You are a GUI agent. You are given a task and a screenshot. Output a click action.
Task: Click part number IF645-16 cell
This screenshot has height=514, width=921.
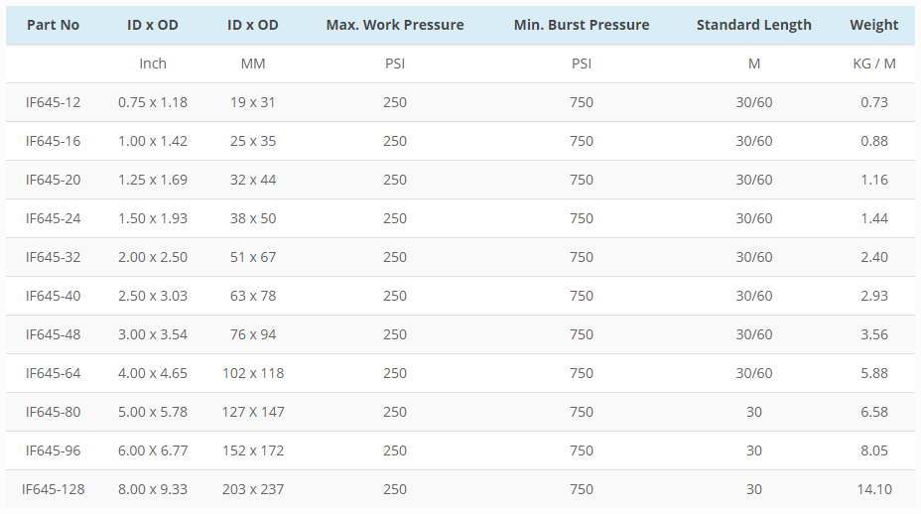pyautogui.click(x=54, y=141)
